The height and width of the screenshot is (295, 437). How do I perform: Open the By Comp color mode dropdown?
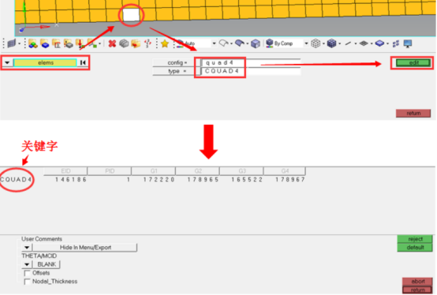pyautogui.click(x=306, y=43)
